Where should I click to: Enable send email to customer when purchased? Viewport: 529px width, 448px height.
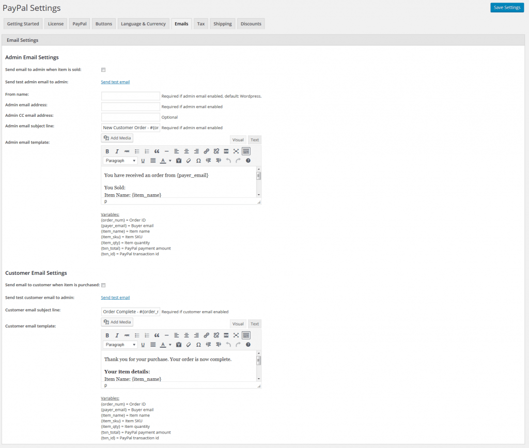tap(103, 285)
